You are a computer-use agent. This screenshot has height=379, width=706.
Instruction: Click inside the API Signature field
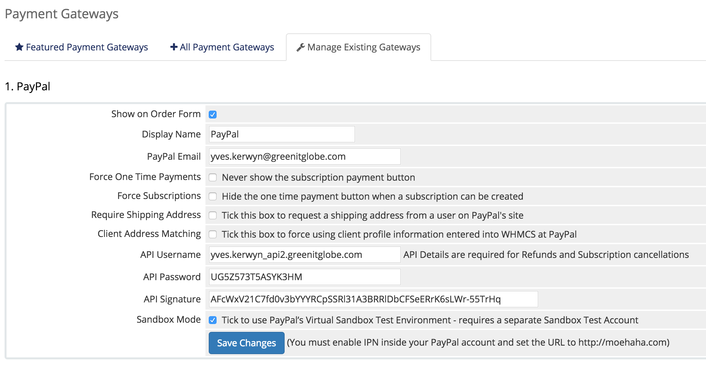[x=373, y=299]
